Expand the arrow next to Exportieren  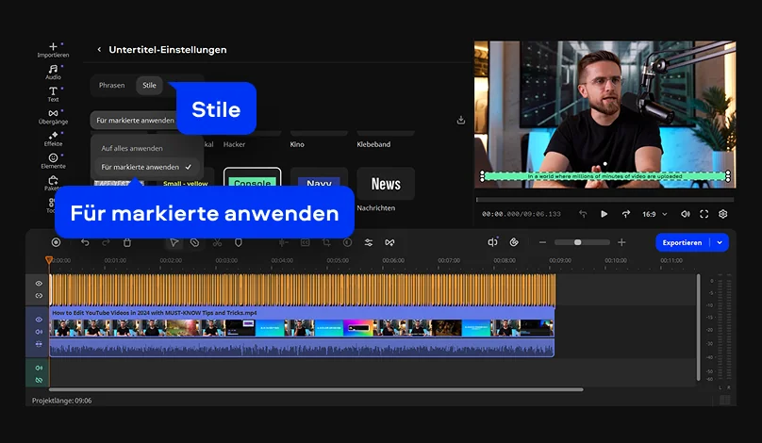721,242
